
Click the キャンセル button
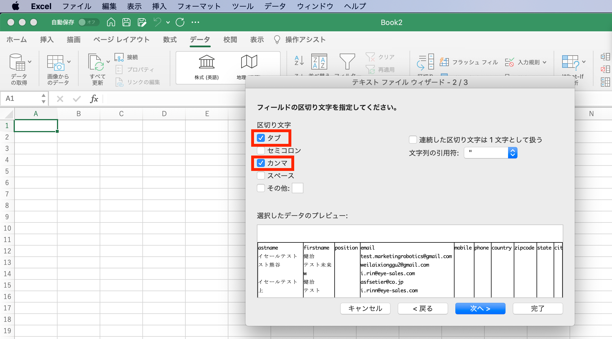(365, 309)
